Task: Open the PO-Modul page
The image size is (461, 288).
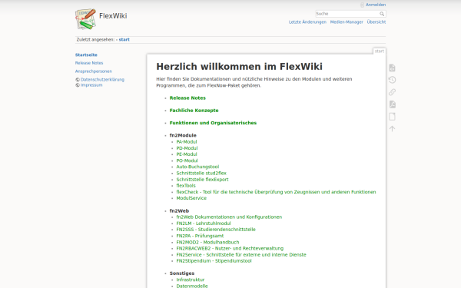Action: pyautogui.click(x=187, y=161)
